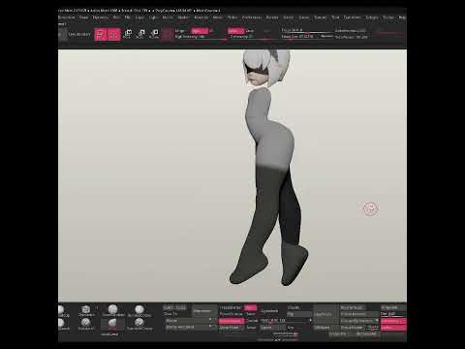Open the Layer menu
This screenshot has height=349, width=465.
(x=139, y=17)
